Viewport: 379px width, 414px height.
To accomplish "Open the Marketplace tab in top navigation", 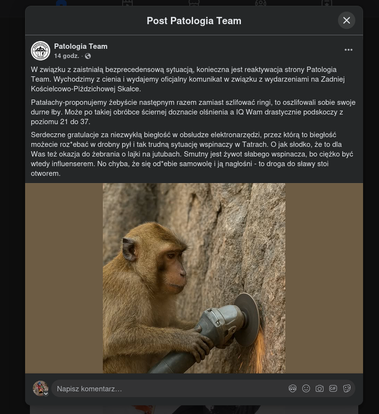I will [x=194, y=4].
